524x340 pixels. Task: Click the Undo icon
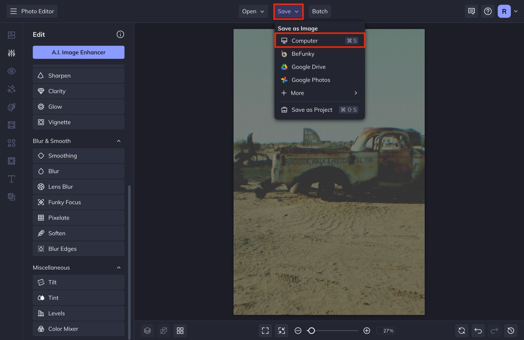(x=478, y=331)
